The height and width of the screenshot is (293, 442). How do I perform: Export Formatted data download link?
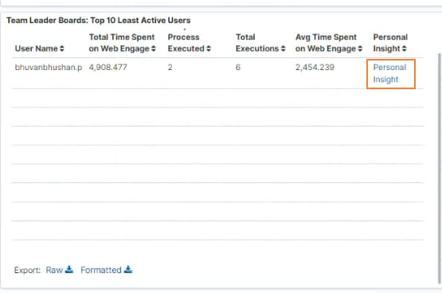tap(106, 270)
